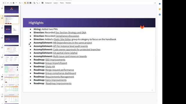Select slide 5 thumbnail in filmstrip
This screenshot has height=104, width=186.
[x=12, y=49]
